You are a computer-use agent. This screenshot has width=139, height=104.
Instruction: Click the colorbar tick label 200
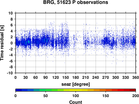click(135, 96)
